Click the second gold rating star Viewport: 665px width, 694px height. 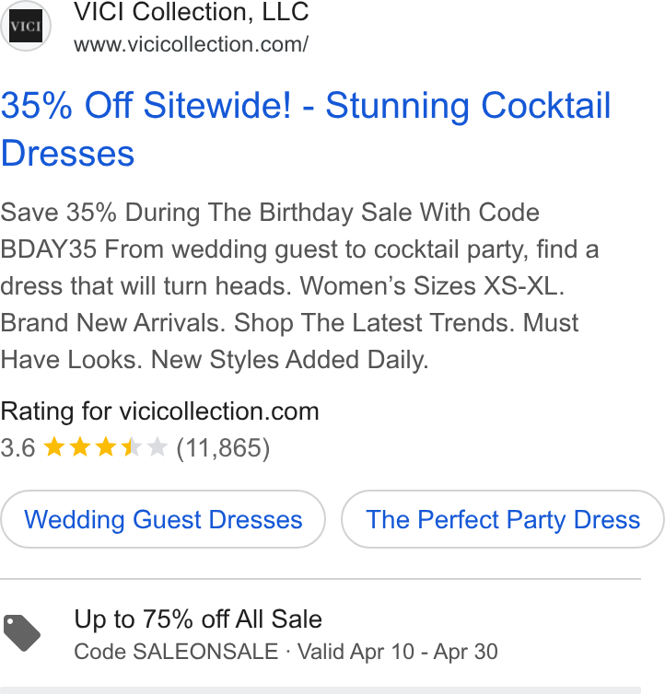[x=80, y=446]
